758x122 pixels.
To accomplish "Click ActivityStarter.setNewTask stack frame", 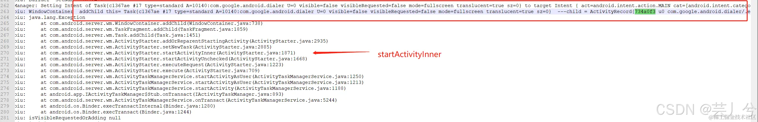I will point(156,47).
